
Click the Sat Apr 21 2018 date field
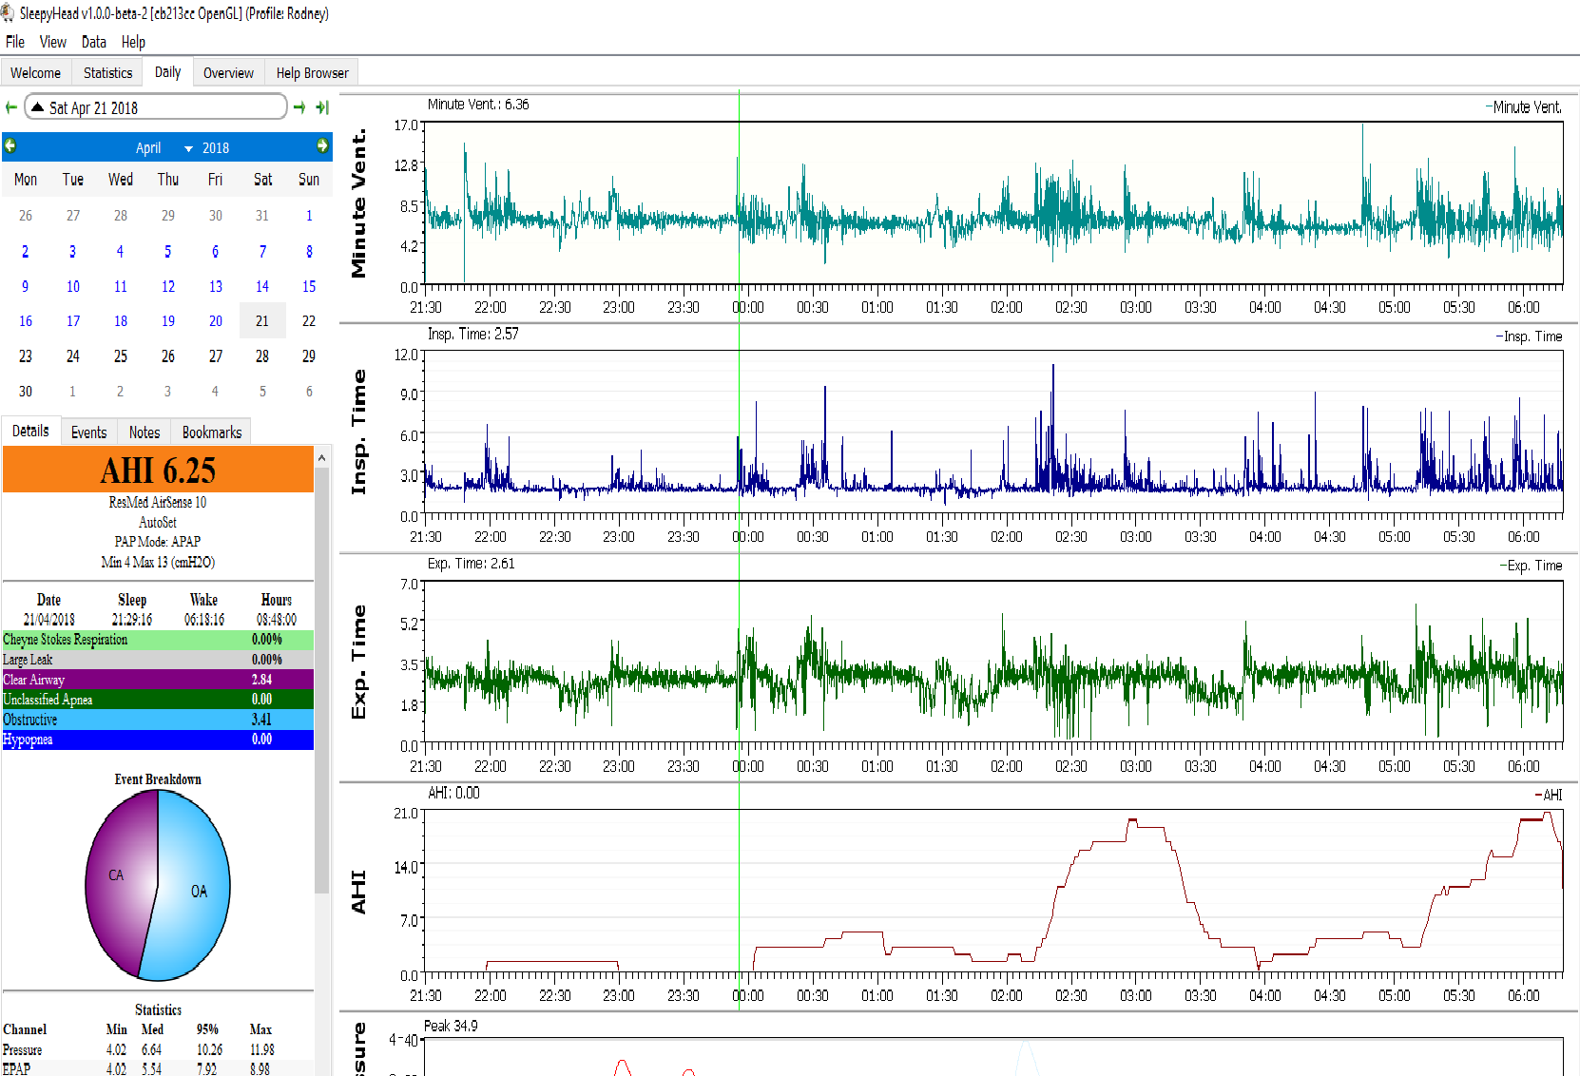point(156,107)
